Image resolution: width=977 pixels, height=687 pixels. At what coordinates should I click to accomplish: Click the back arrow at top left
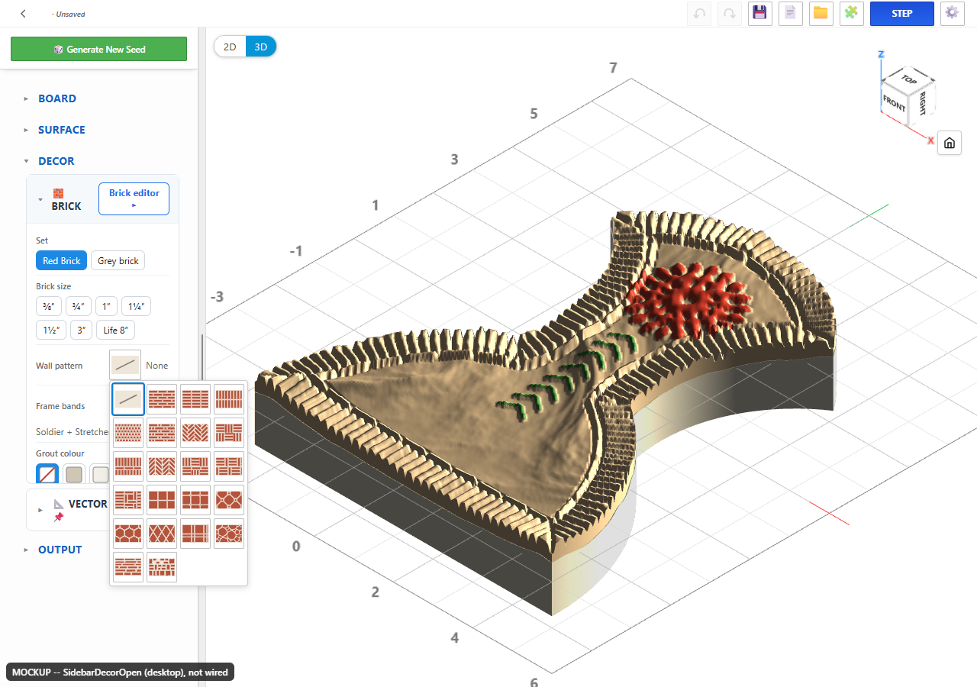click(x=24, y=14)
